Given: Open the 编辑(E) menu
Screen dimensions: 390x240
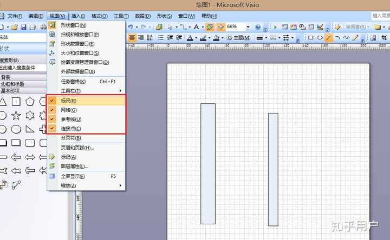Looking at the screenshot, I should point(36,16).
